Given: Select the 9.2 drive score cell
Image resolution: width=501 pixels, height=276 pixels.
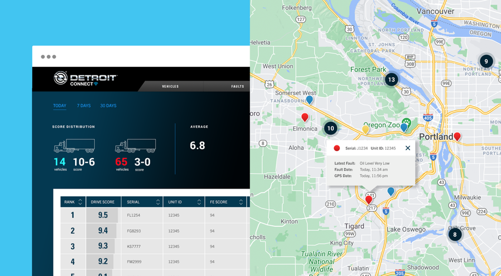Looking at the screenshot, I should click(x=103, y=261).
